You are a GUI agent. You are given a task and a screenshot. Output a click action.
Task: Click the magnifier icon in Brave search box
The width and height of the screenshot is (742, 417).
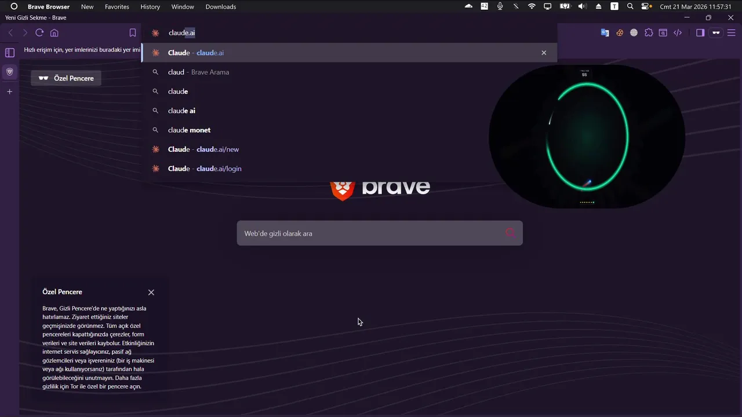point(510,233)
